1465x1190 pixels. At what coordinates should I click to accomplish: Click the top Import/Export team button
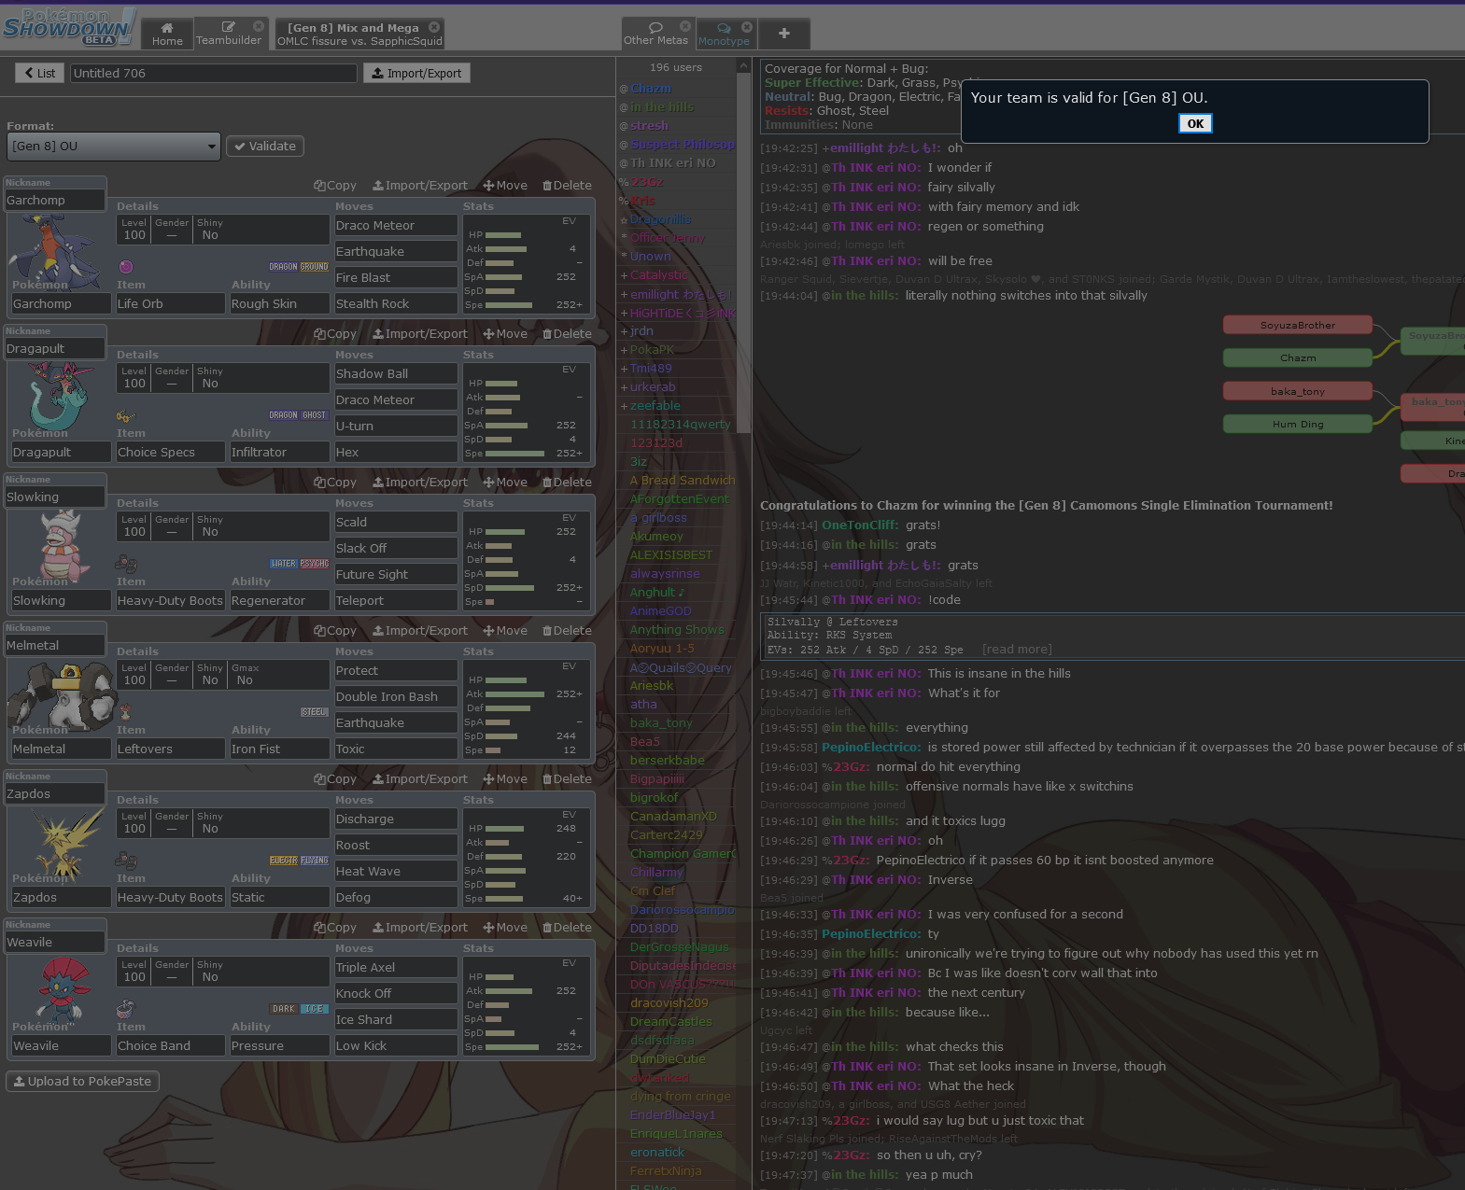click(x=416, y=73)
